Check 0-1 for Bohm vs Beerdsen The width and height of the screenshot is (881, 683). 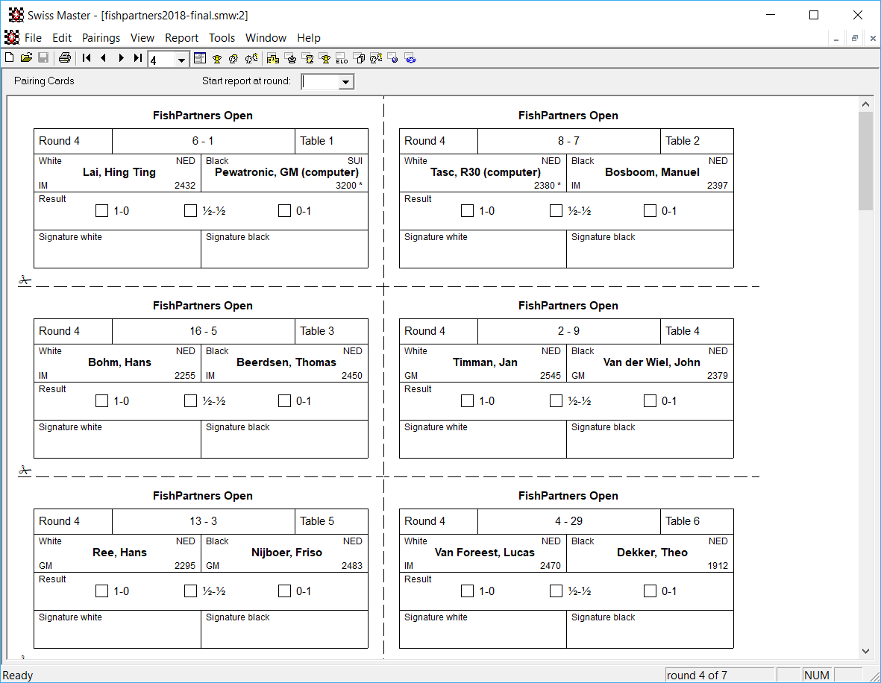[285, 400]
